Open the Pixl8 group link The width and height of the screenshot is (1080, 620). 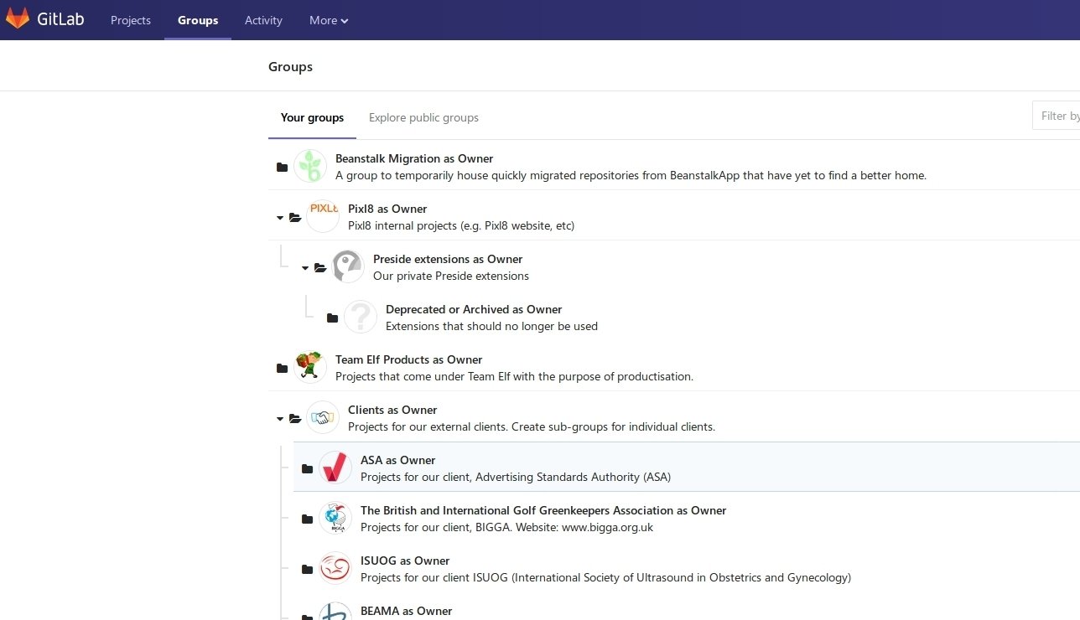click(387, 209)
